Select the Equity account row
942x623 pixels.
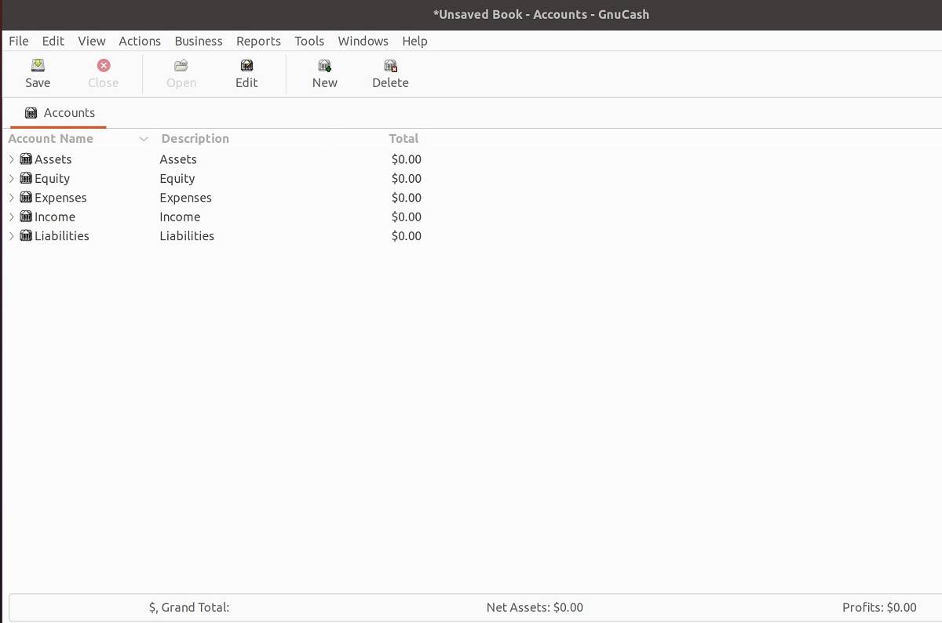coord(53,178)
